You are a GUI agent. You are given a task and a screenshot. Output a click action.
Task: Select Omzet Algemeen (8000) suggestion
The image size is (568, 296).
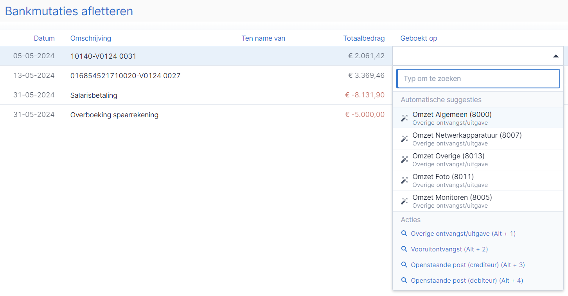point(478,118)
